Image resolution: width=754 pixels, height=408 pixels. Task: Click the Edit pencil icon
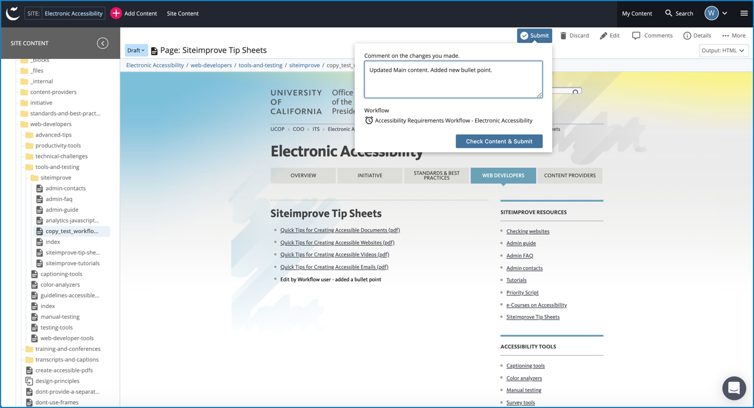click(603, 36)
